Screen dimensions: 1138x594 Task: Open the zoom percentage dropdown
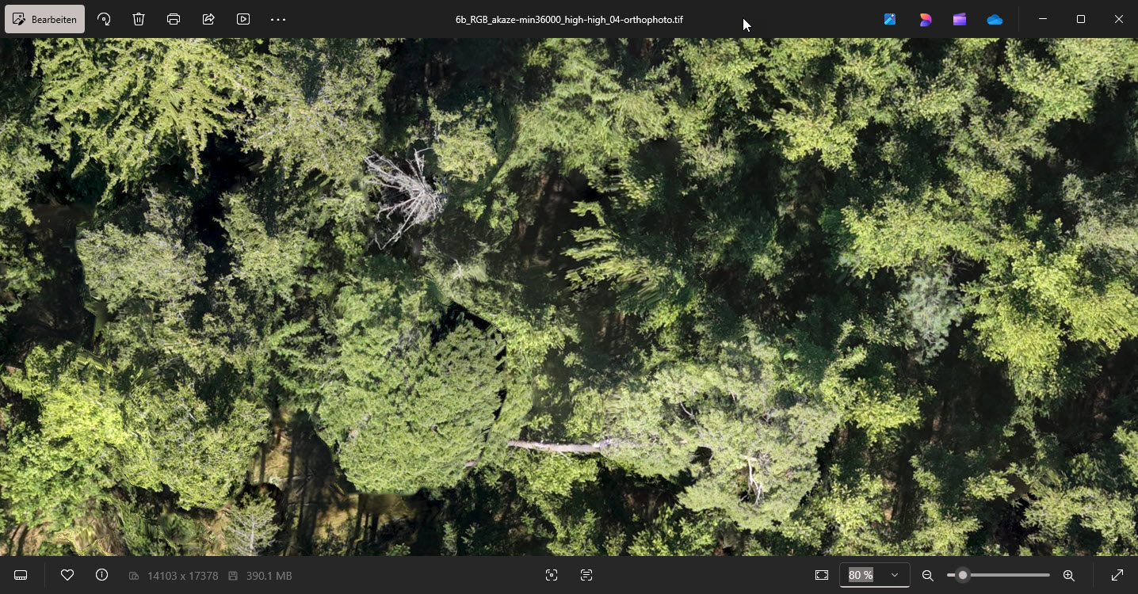tap(894, 575)
